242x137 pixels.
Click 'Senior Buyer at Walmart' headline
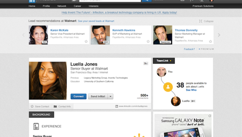[x=89, y=68]
